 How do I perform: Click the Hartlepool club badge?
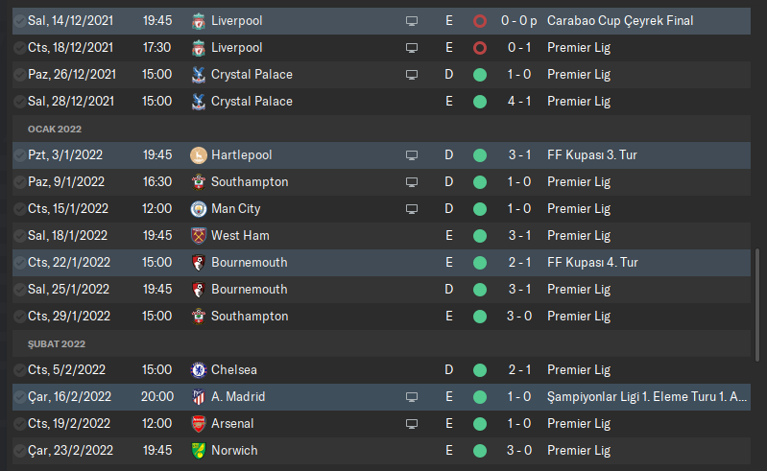[x=199, y=154]
